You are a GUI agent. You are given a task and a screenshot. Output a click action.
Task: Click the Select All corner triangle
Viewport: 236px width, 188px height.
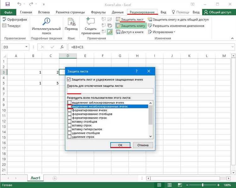tap(4, 56)
